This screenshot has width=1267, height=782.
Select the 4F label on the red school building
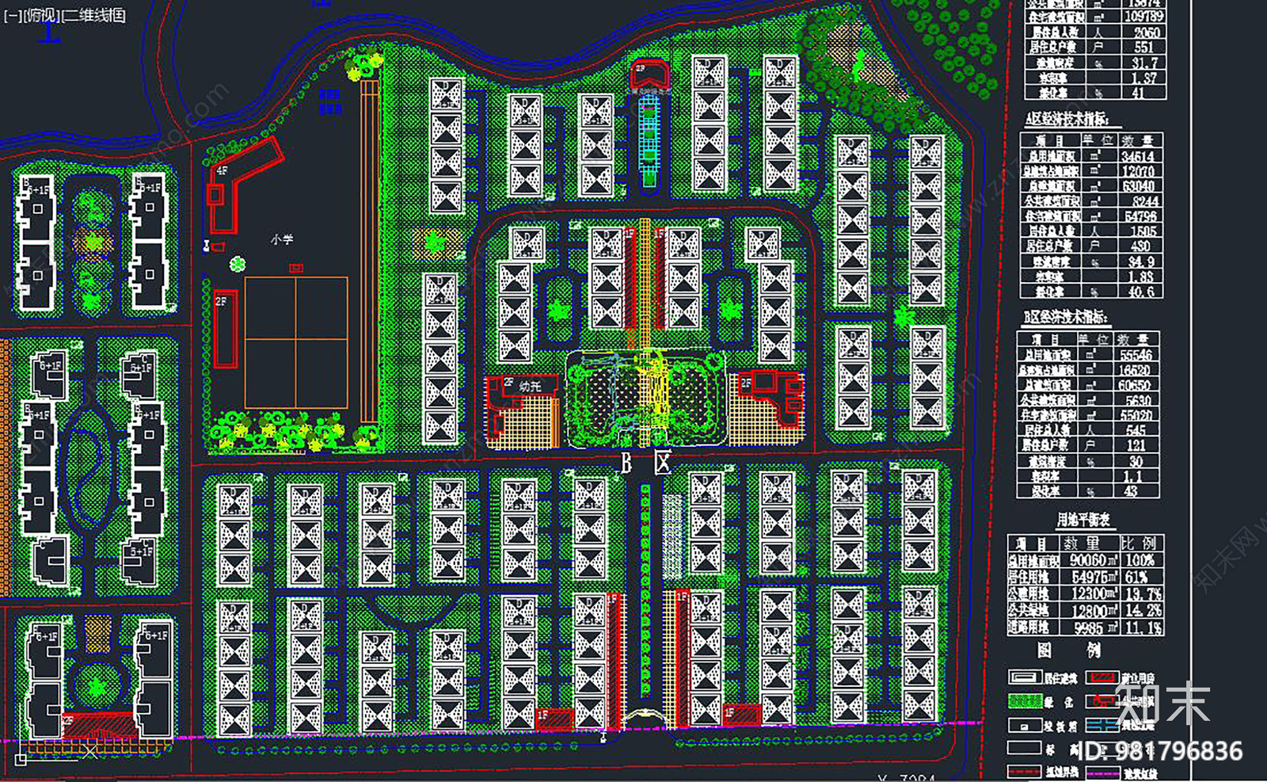coord(222,171)
